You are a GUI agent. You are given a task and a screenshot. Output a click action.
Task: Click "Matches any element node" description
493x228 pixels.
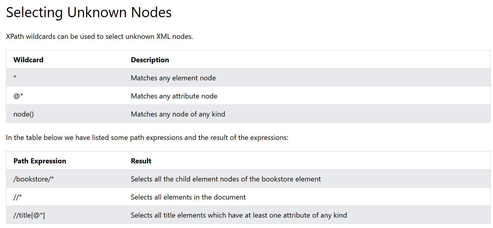point(173,78)
